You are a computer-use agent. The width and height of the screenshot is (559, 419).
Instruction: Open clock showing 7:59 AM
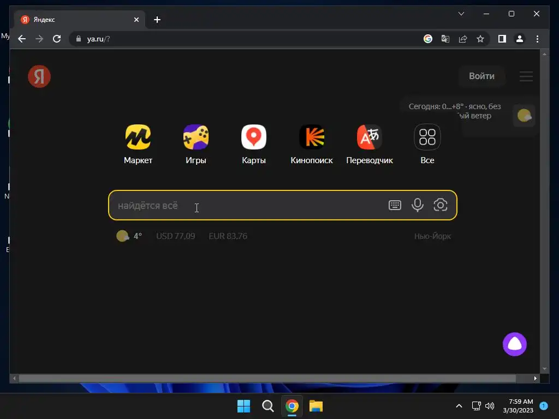[x=518, y=406]
